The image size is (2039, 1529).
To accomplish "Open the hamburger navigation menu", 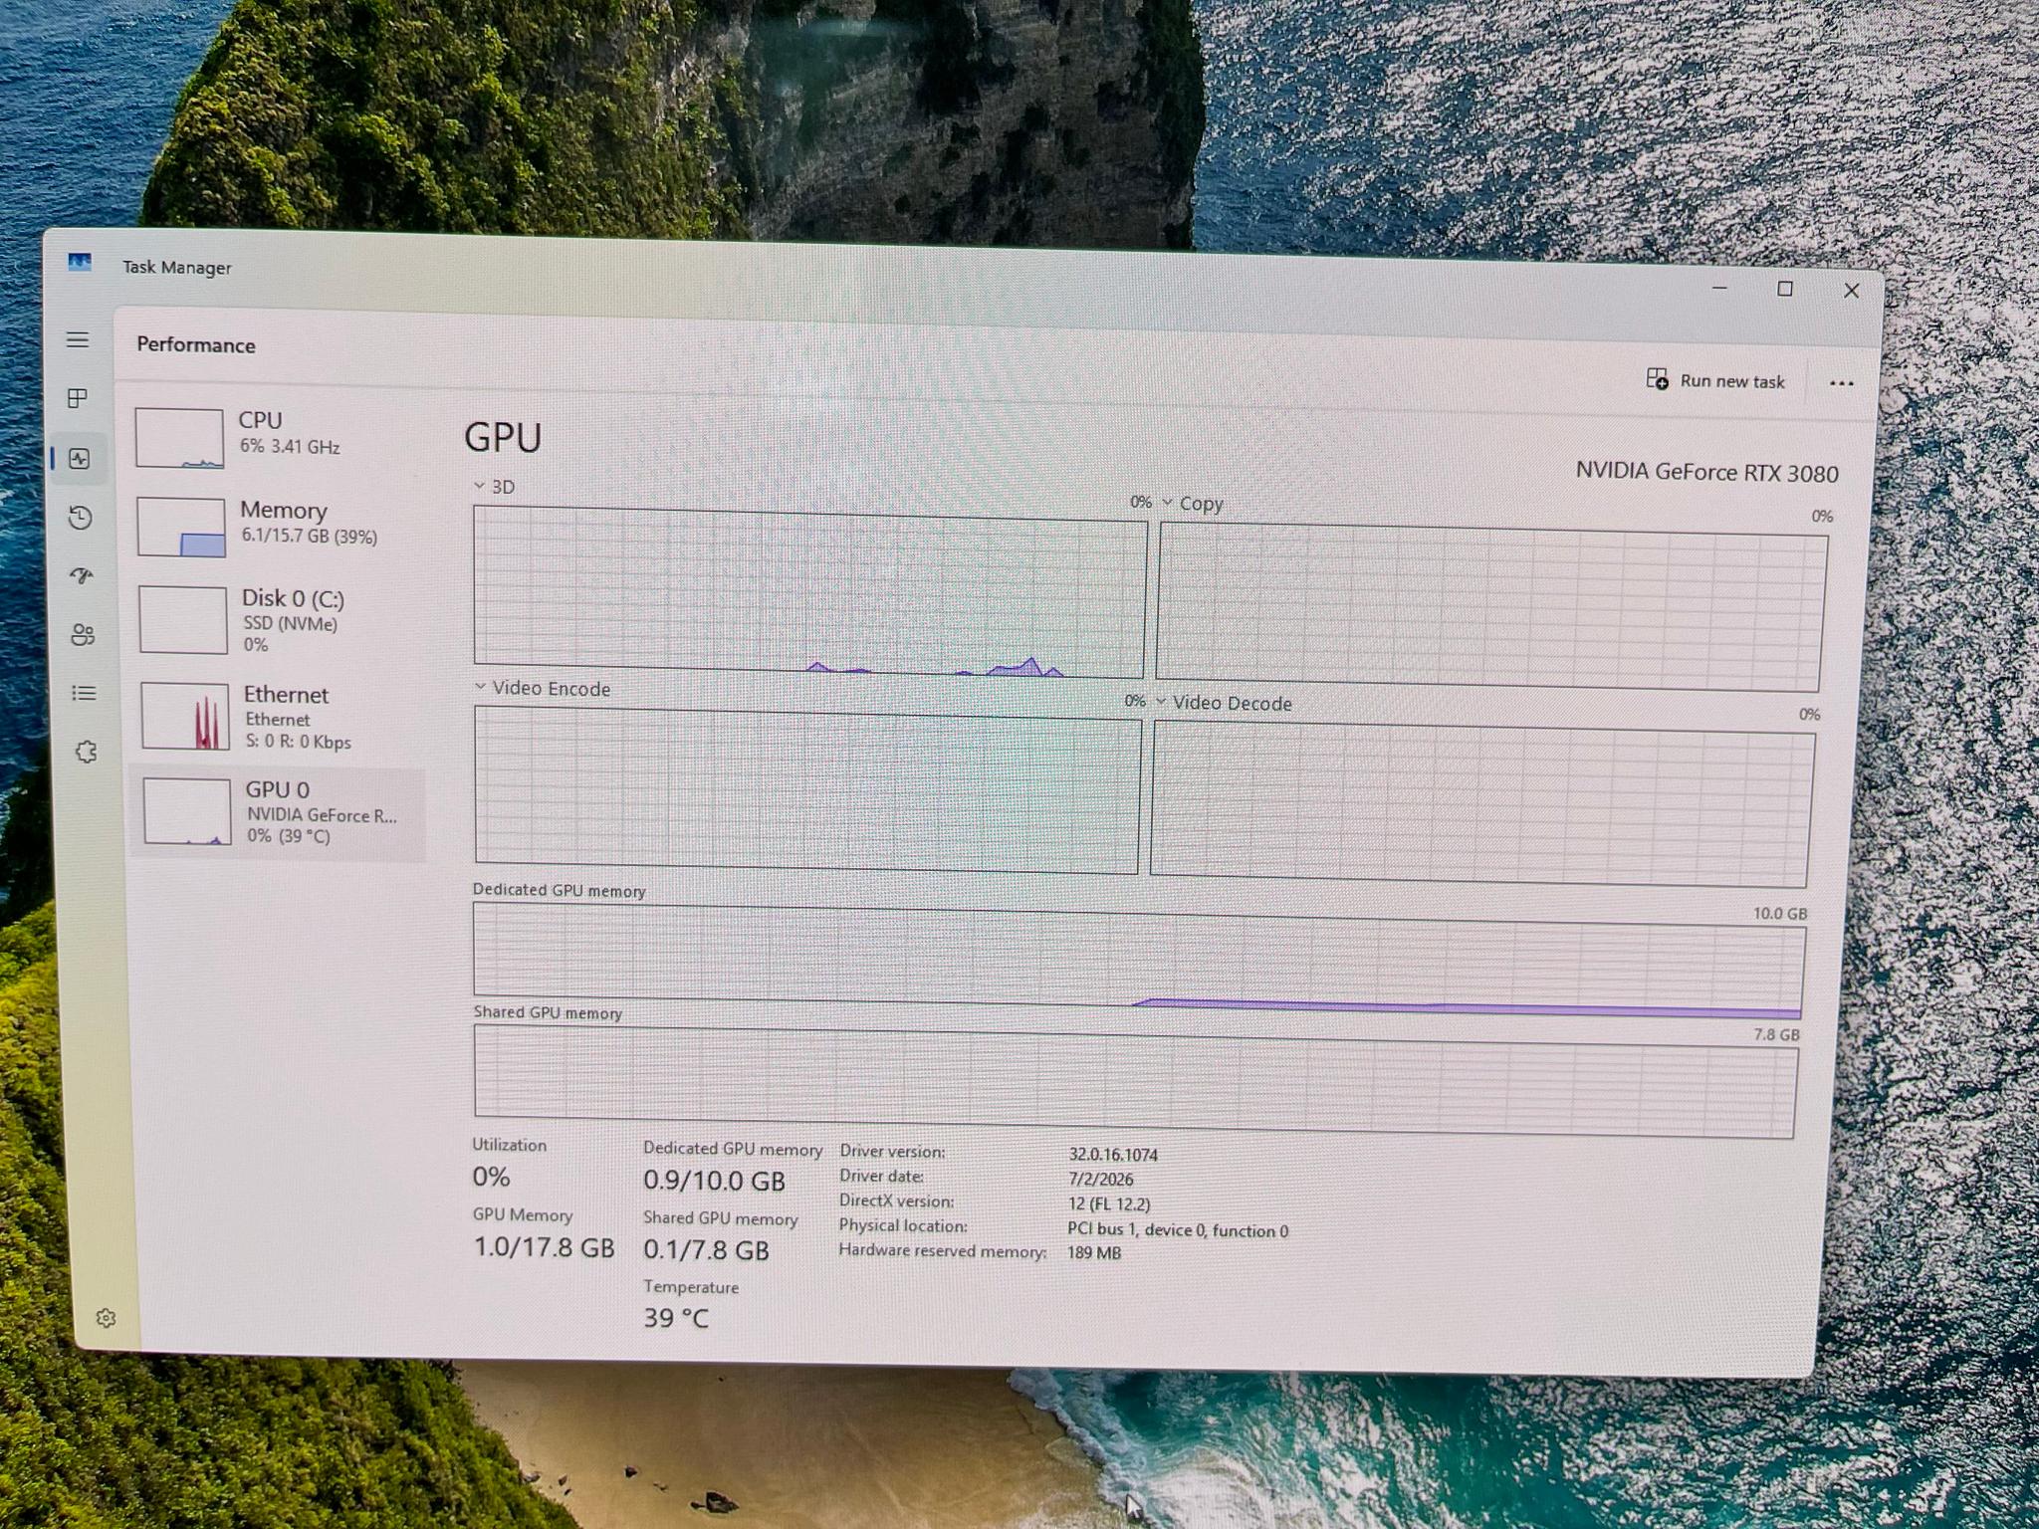I will tap(78, 340).
